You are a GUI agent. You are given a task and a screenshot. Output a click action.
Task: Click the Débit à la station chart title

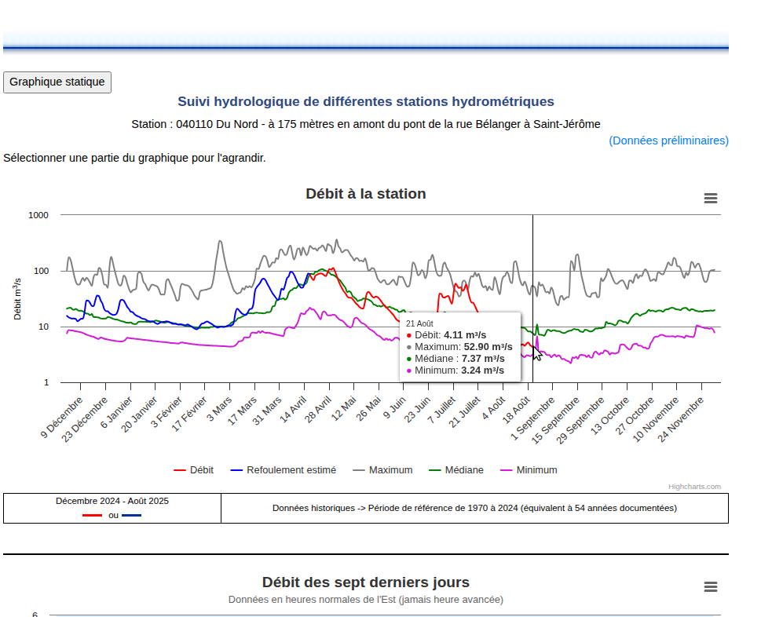(366, 194)
